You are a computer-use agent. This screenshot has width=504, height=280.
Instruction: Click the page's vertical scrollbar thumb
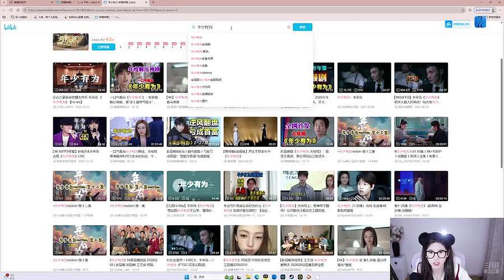click(x=502, y=113)
